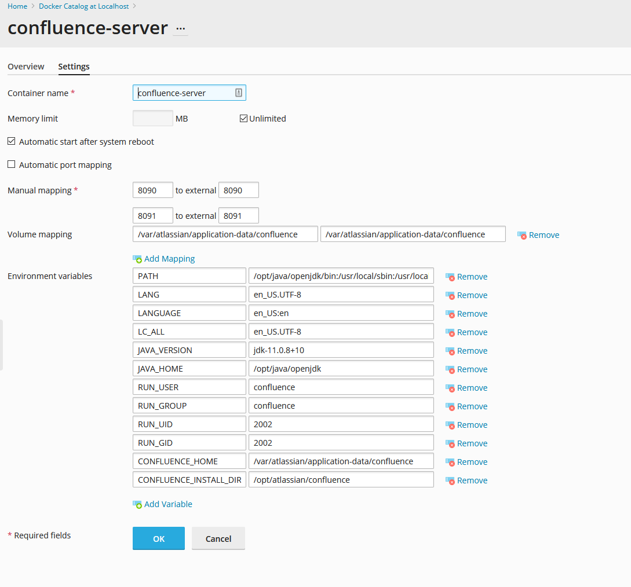Click the remove icon beside LANG variable
631x587 pixels.
pos(450,295)
